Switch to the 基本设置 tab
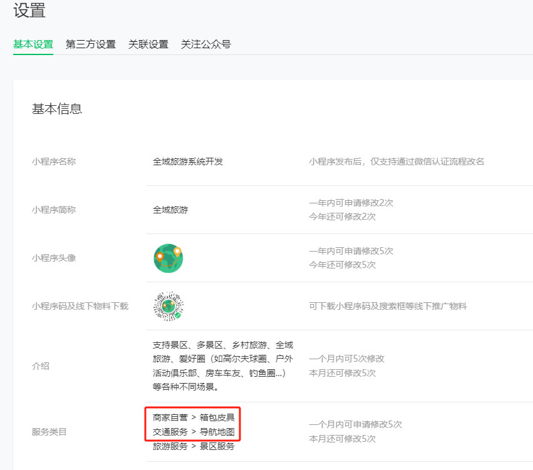The image size is (533, 470). tap(33, 44)
